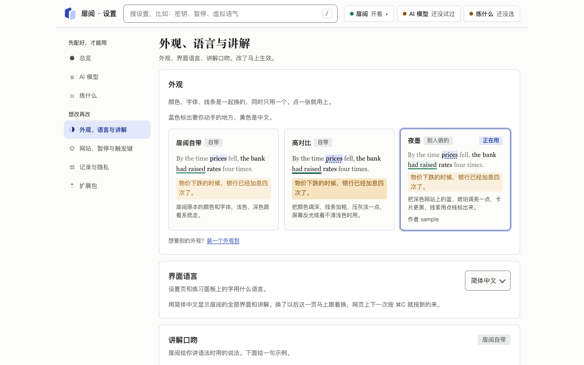Click the 总览 sidebar dot icon
584x365 pixels.
click(72, 58)
